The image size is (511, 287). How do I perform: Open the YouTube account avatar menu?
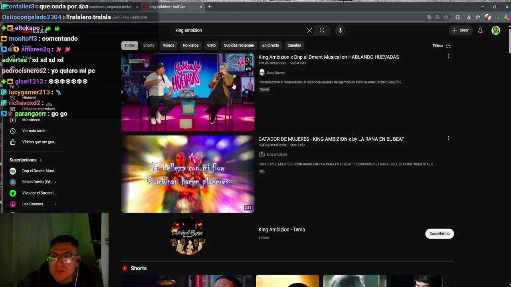(496, 30)
